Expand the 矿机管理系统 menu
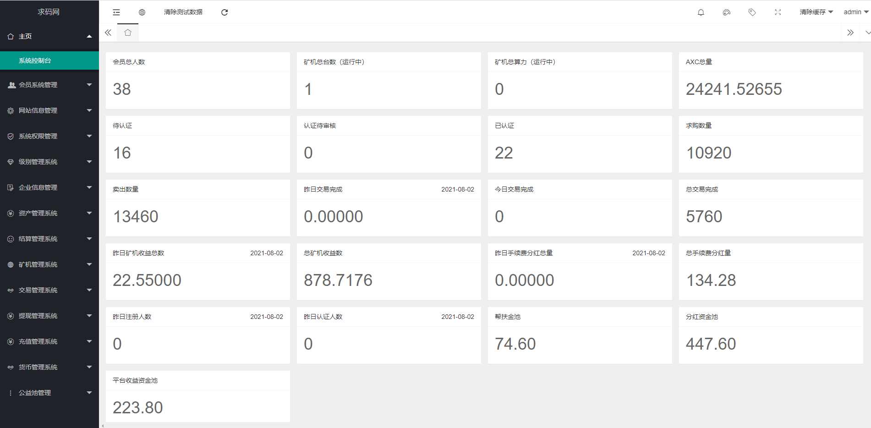This screenshot has width=871, height=428. (x=49, y=264)
